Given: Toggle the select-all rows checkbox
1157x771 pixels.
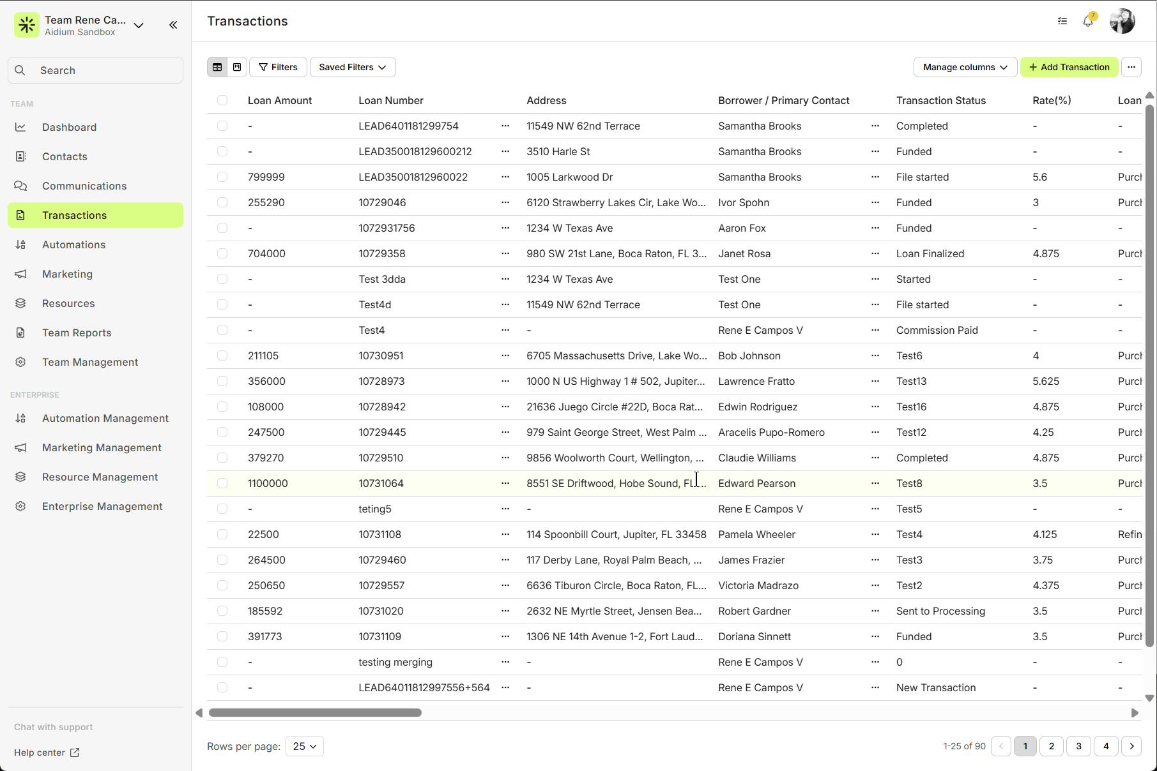Looking at the screenshot, I should [222, 100].
